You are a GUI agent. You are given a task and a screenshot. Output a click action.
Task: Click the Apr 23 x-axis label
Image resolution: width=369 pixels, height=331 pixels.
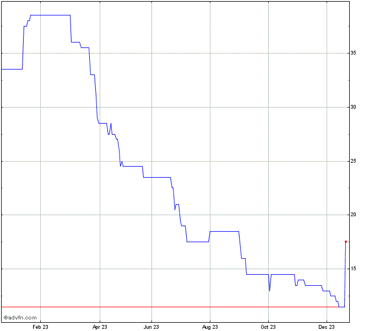(100, 326)
